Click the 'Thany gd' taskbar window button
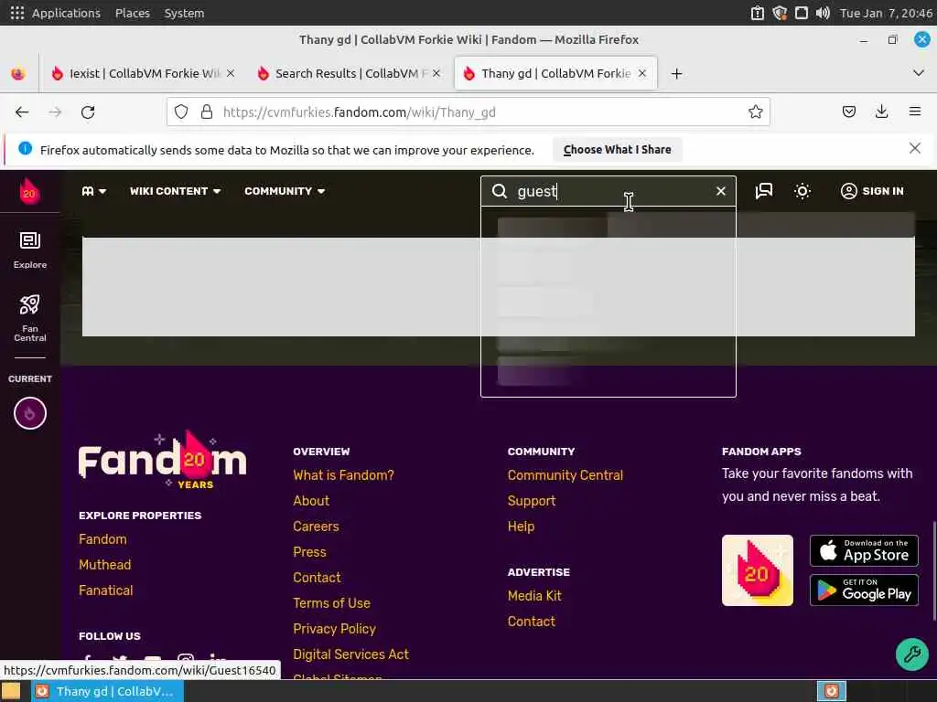Viewport: 937px width, 702px height. click(x=108, y=691)
